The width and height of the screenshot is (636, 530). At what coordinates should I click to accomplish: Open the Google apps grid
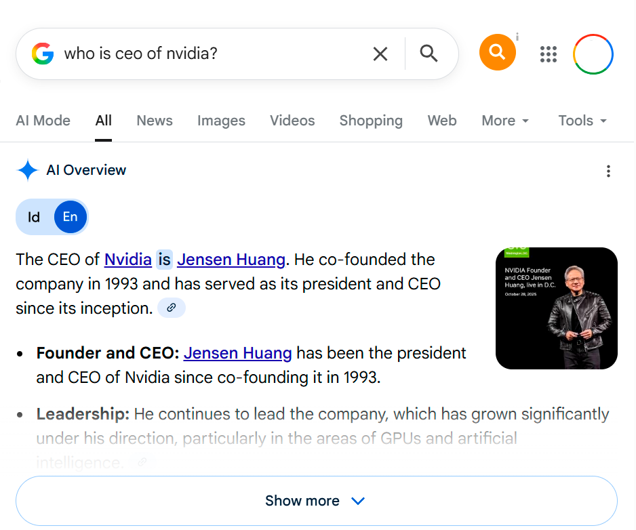click(x=549, y=54)
